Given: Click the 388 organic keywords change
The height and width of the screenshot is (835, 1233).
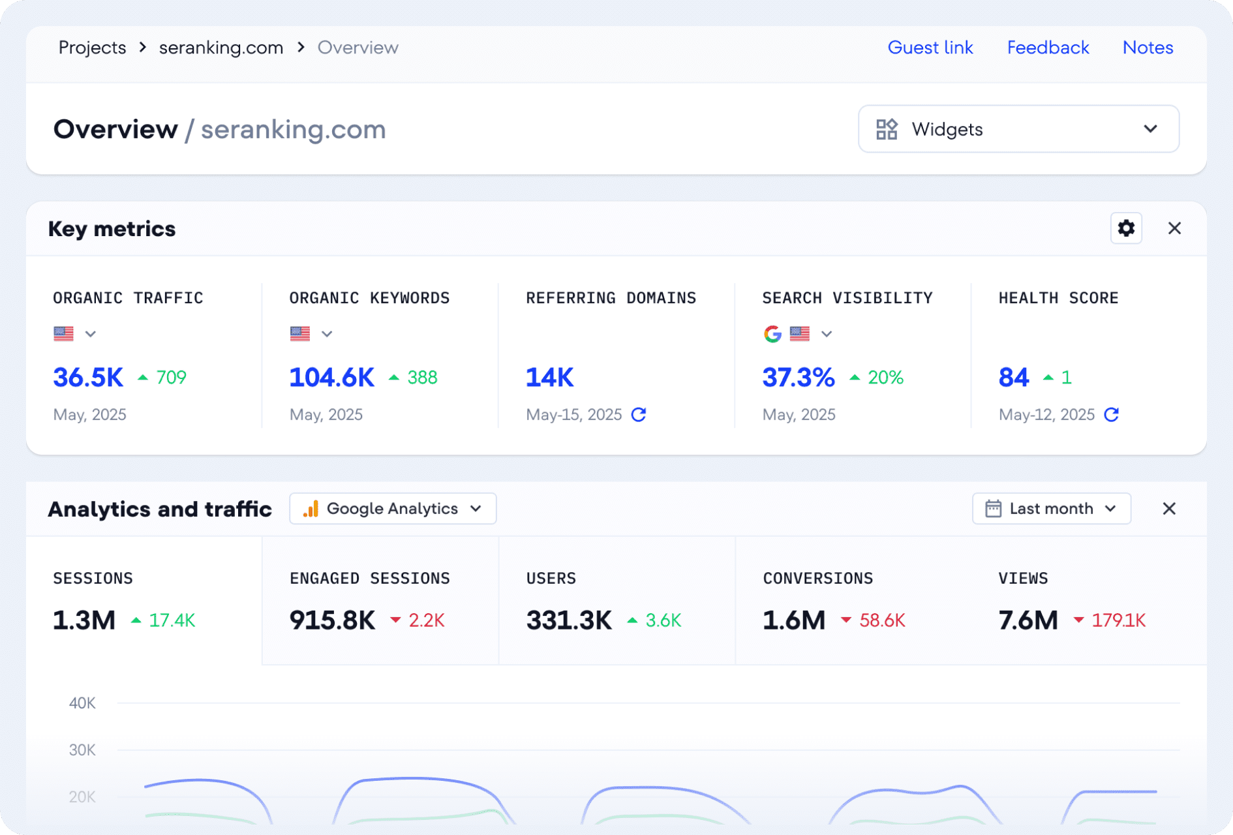Looking at the screenshot, I should pos(423,377).
